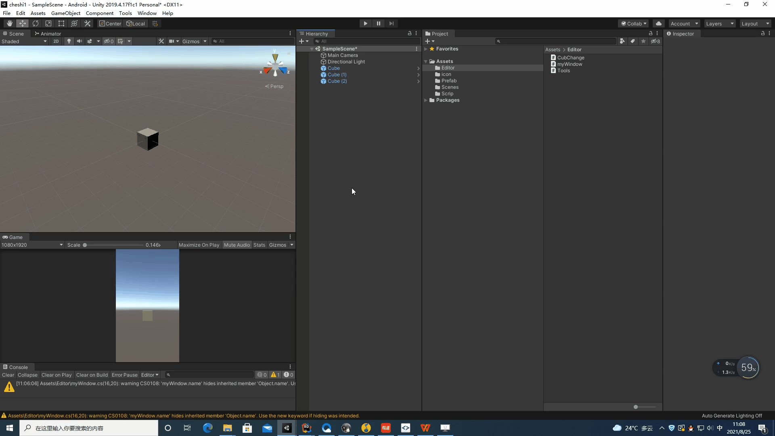The height and width of the screenshot is (436, 775).
Task: Toggle grid snapping icon in toolbar
Action: [155, 23]
